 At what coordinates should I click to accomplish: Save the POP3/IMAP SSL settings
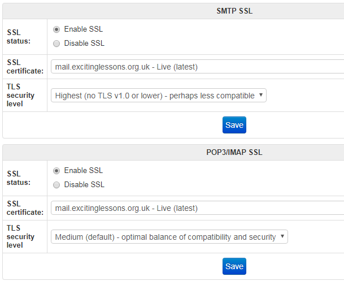click(x=234, y=266)
